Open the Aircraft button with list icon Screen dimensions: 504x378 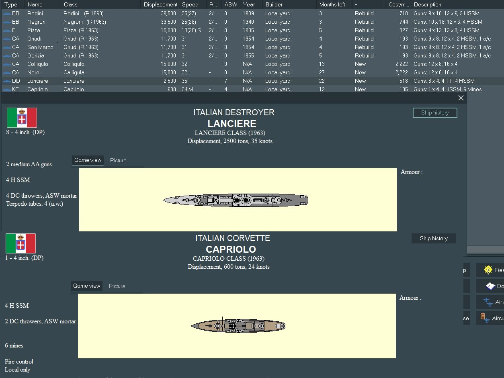point(490,318)
